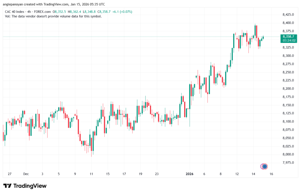Click the TradingView logo at bottom left
This screenshot has width=301, height=194.
click(25, 186)
